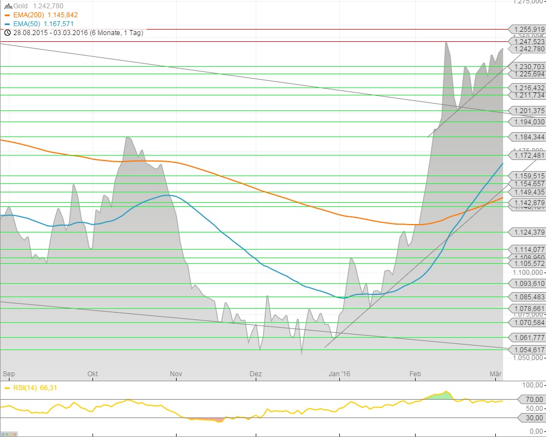Click the Gold mountain chart icon
The height and width of the screenshot is (437, 546).
[x=7, y=6]
